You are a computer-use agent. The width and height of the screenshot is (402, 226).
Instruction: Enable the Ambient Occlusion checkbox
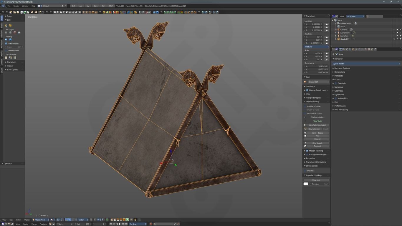click(x=305, y=113)
